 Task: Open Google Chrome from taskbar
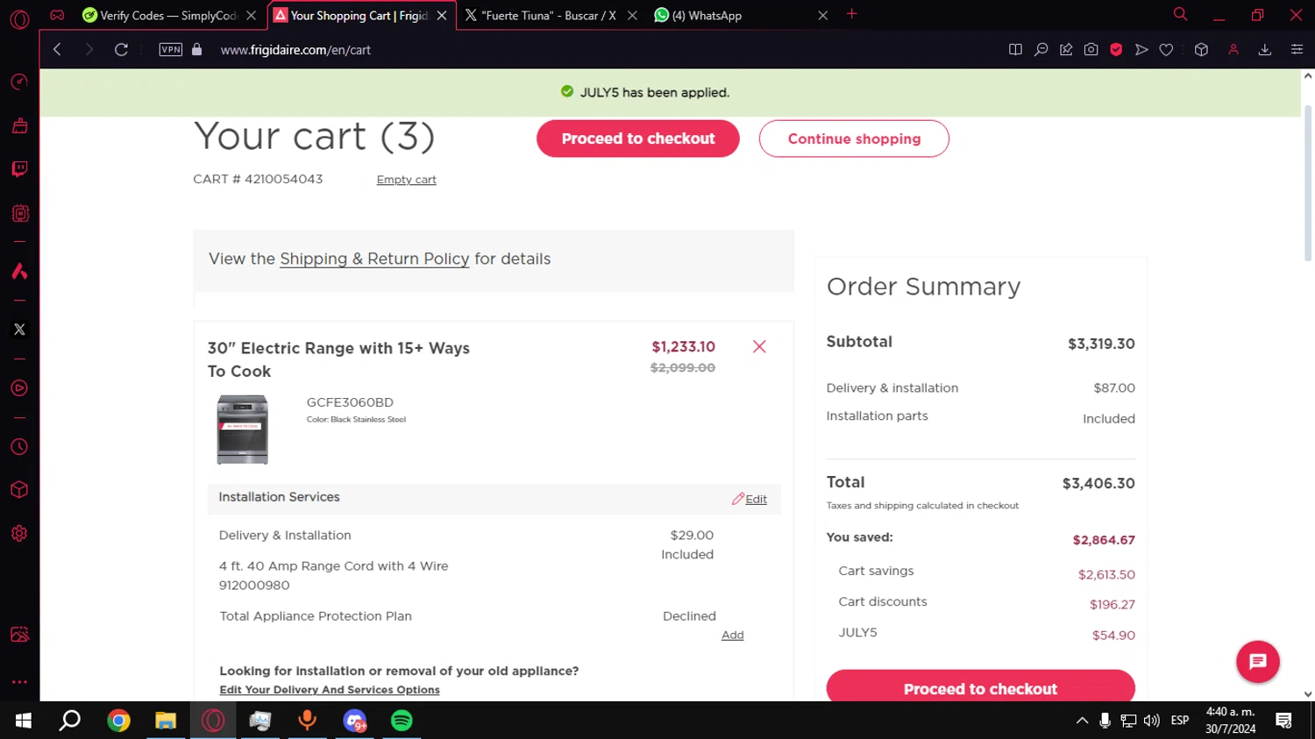118,721
